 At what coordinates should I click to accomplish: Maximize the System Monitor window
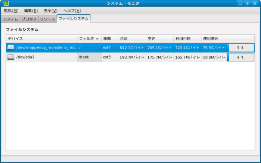tap(248, 3)
